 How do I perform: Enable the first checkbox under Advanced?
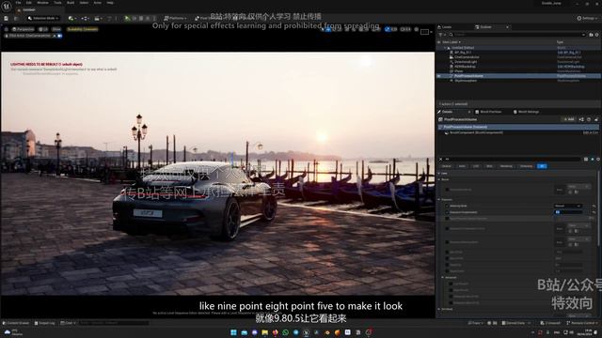(451, 284)
